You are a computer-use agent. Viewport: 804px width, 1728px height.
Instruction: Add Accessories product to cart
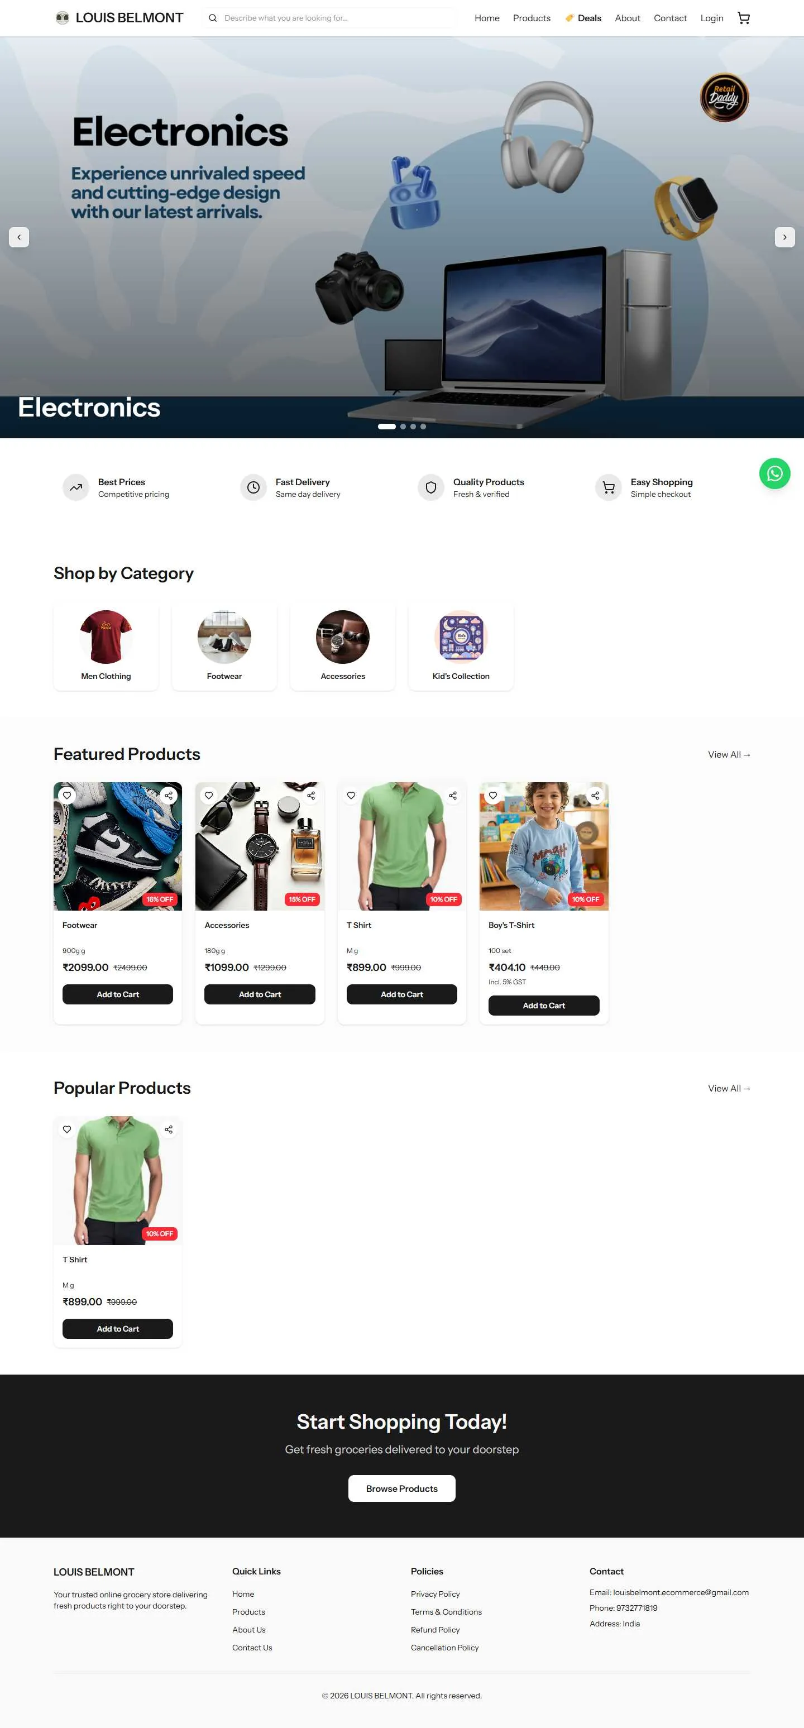(260, 994)
